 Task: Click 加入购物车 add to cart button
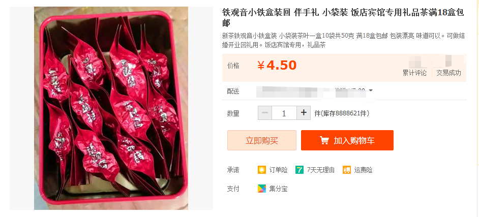pyautogui.click(x=347, y=140)
